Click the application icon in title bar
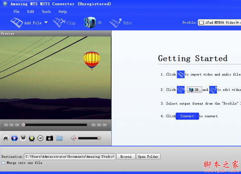This screenshot has height=174, width=241. pos(5,4)
